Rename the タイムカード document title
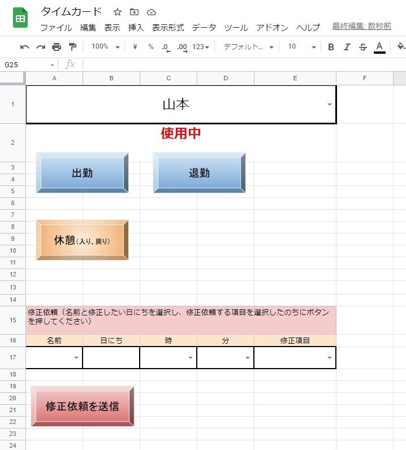This screenshot has height=450, width=406. (71, 11)
